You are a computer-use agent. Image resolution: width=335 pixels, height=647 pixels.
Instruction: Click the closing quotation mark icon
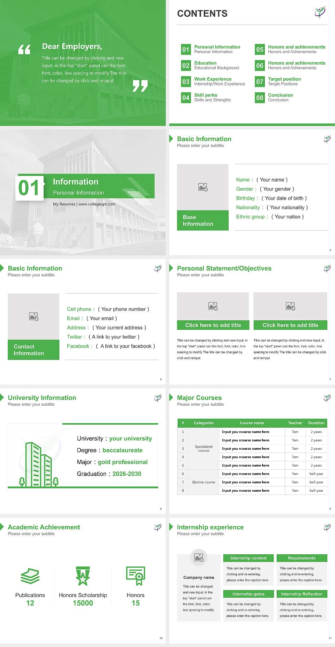(140, 86)
